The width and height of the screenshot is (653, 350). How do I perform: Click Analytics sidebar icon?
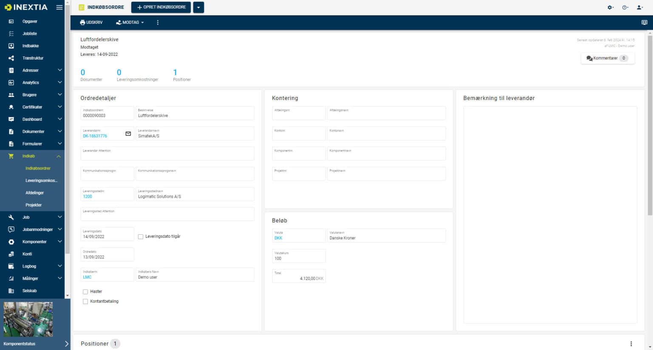11,83
